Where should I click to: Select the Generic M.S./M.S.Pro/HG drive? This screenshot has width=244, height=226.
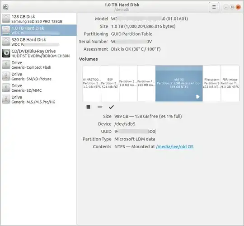pyautogui.click(x=39, y=99)
